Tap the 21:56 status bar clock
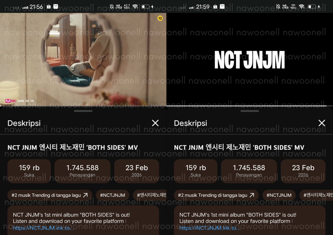 point(36,7)
